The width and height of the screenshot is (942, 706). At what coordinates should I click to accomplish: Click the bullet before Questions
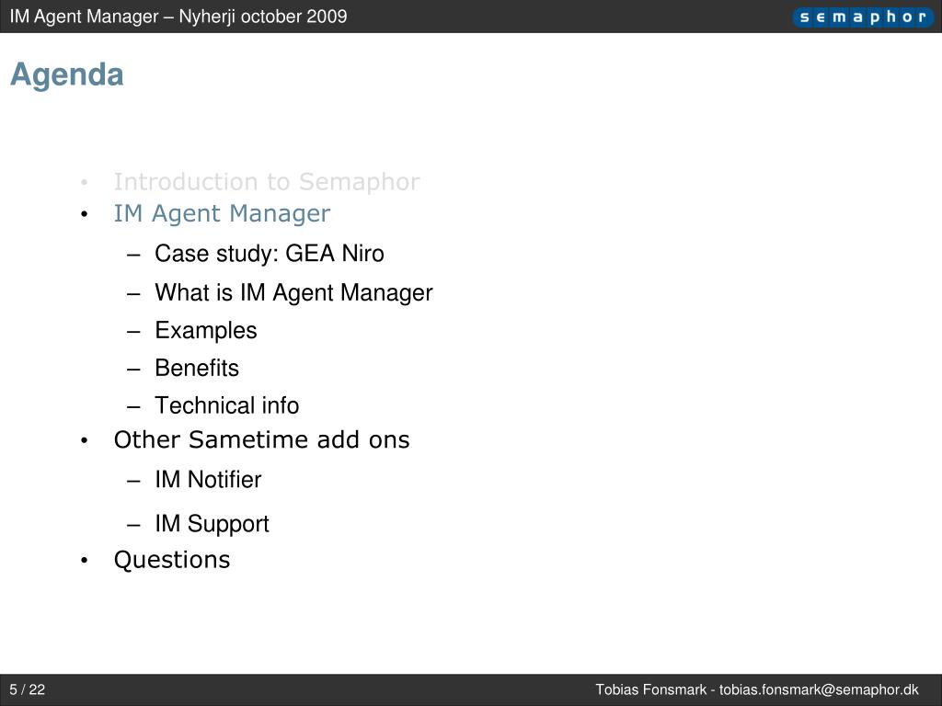(84, 561)
